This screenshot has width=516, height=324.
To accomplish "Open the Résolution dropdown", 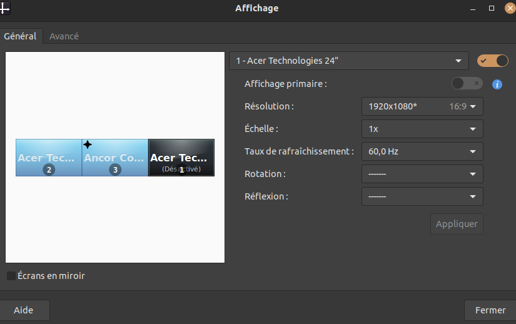I will pyautogui.click(x=422, y=106).
